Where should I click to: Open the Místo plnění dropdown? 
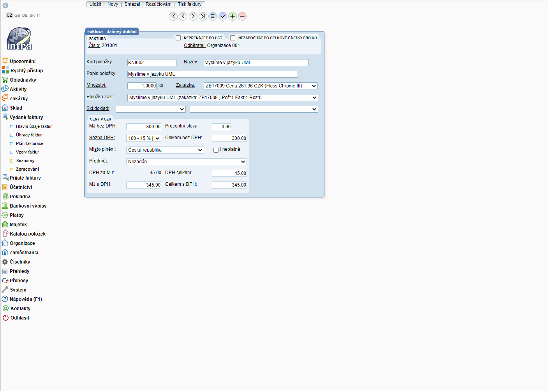165,150
